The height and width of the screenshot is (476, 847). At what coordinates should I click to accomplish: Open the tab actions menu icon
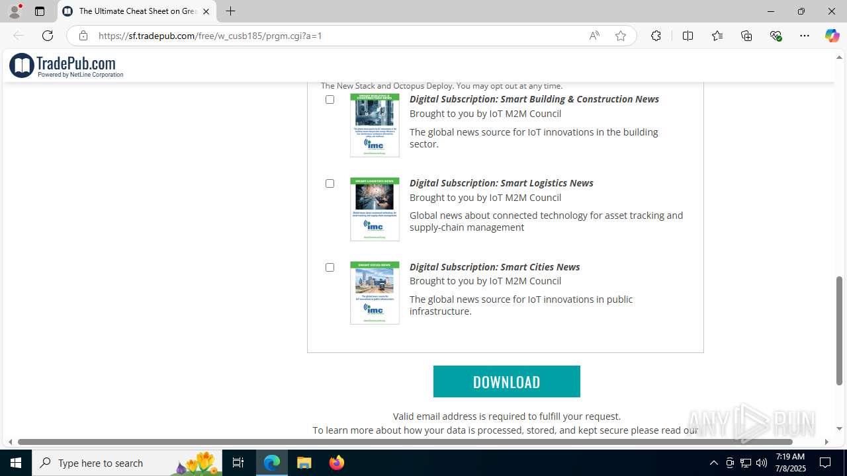coord(40,11)
